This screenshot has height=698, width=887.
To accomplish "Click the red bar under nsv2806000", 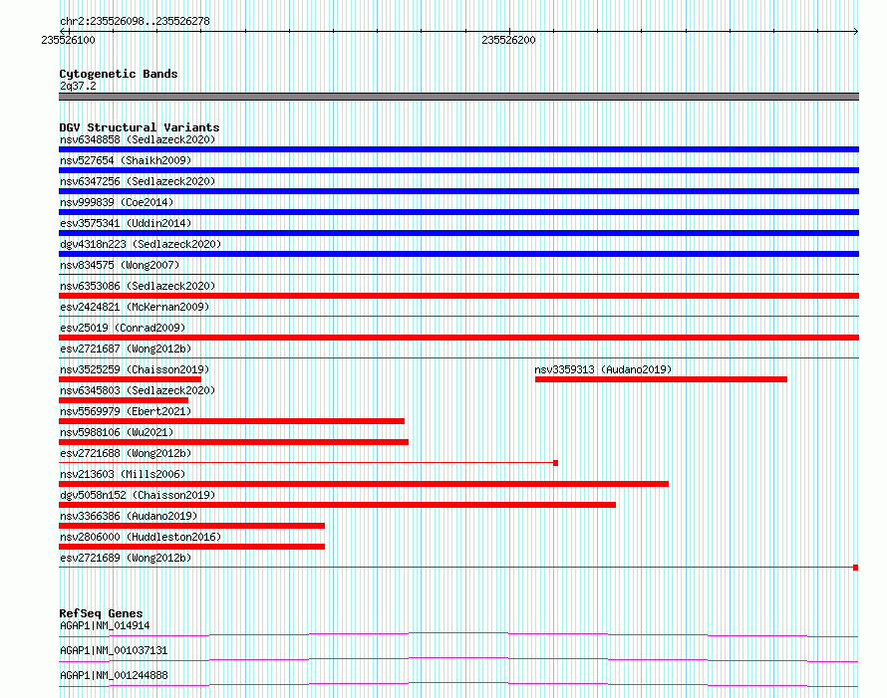I will [191, 547].
